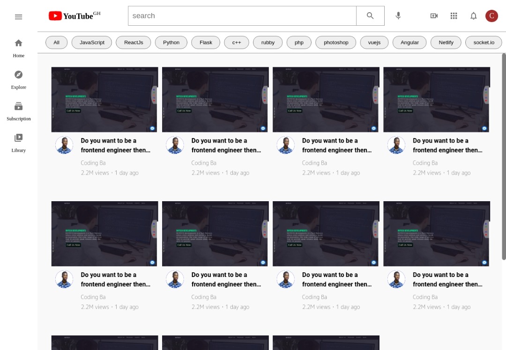Viewport: 506px width, 350px height.
Task: Click channel avatar of first top-row video
Action: pos(64,145)
